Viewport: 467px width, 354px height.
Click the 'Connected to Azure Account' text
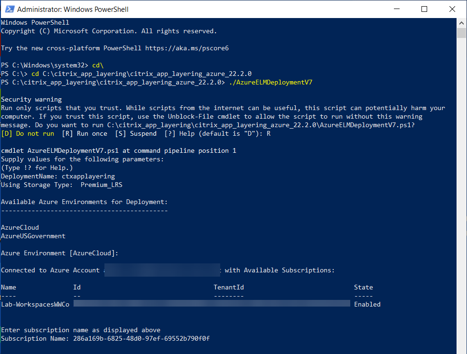coord(50,270)
